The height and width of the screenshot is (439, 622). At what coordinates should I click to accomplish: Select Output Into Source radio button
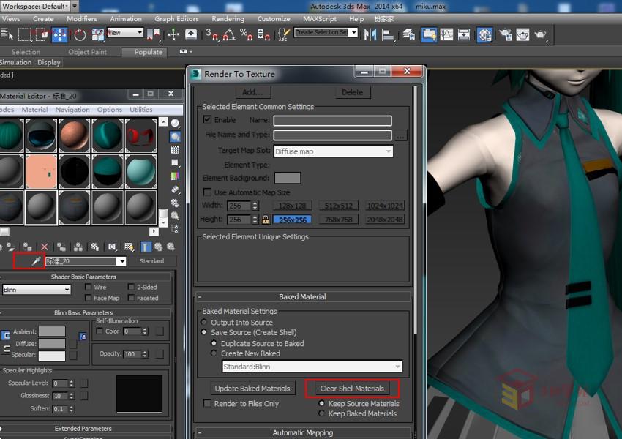(x=204, y=323)
